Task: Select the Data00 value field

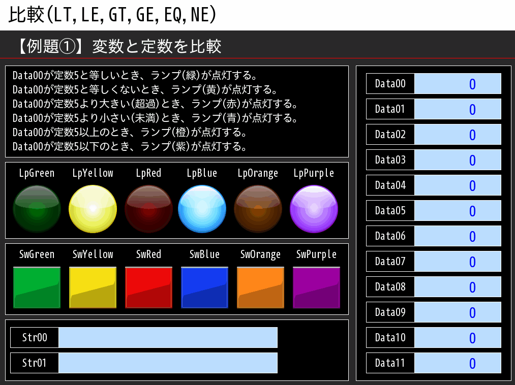Action: click(x=458, y=84)
